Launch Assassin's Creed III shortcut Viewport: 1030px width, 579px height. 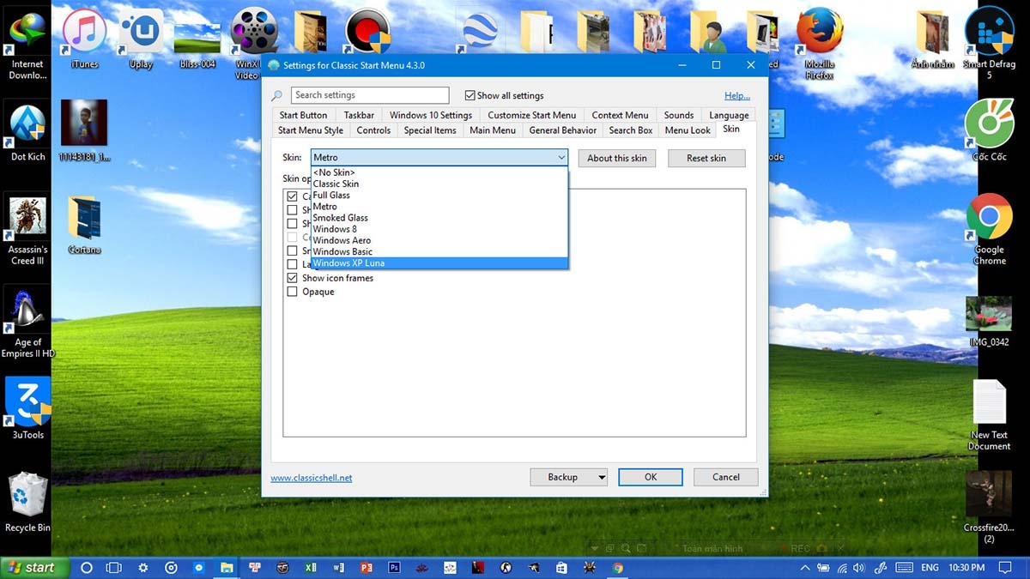27,230
